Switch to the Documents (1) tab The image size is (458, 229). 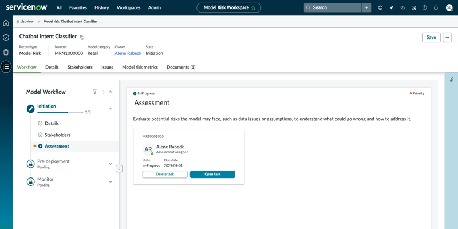point(181,67)
